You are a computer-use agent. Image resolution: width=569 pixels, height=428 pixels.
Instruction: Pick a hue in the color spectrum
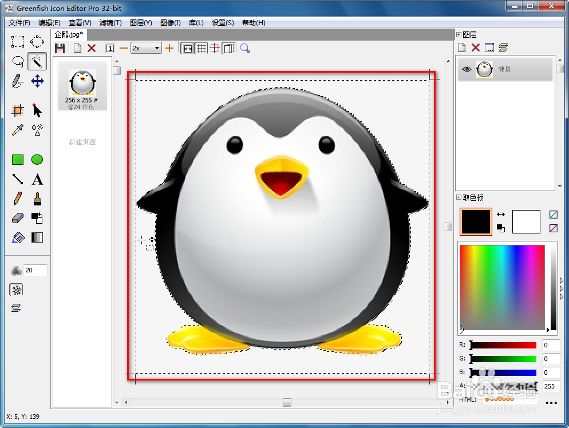tap(502, 288)
